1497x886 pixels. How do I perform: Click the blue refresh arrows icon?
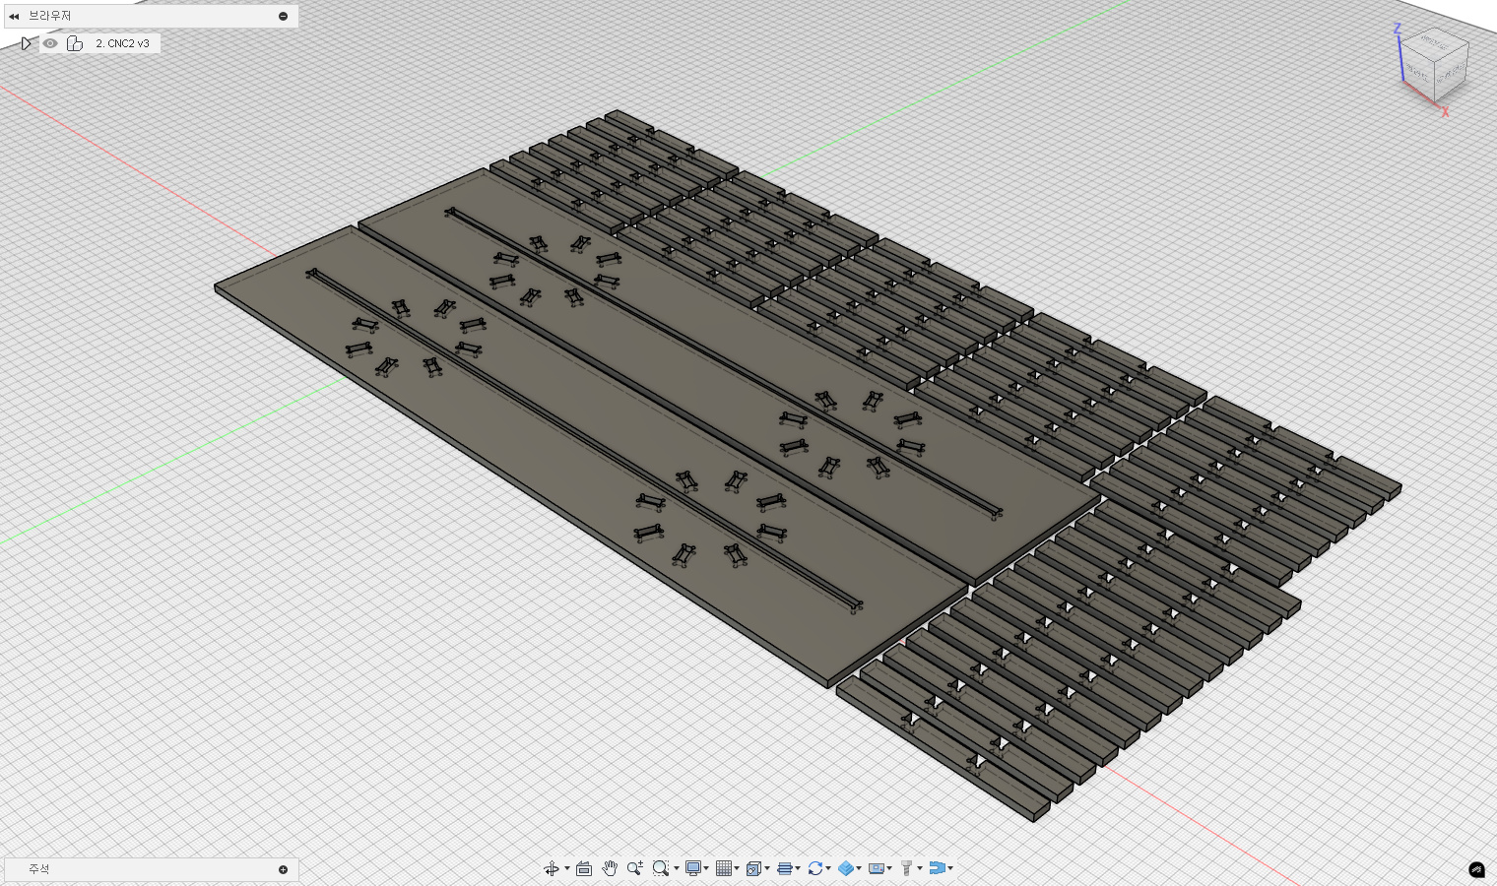[814, 868]
